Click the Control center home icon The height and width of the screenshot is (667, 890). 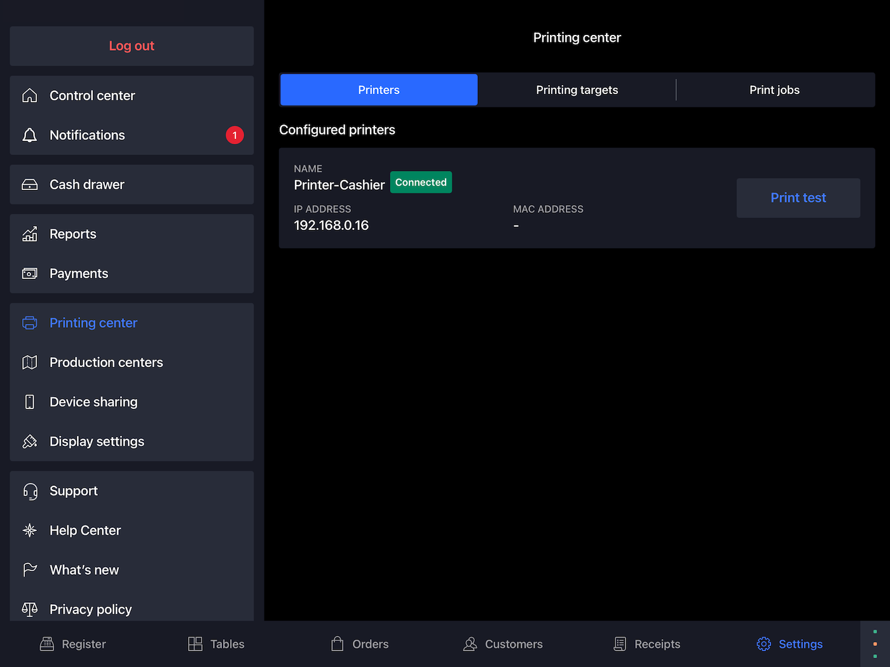[30, 95]
